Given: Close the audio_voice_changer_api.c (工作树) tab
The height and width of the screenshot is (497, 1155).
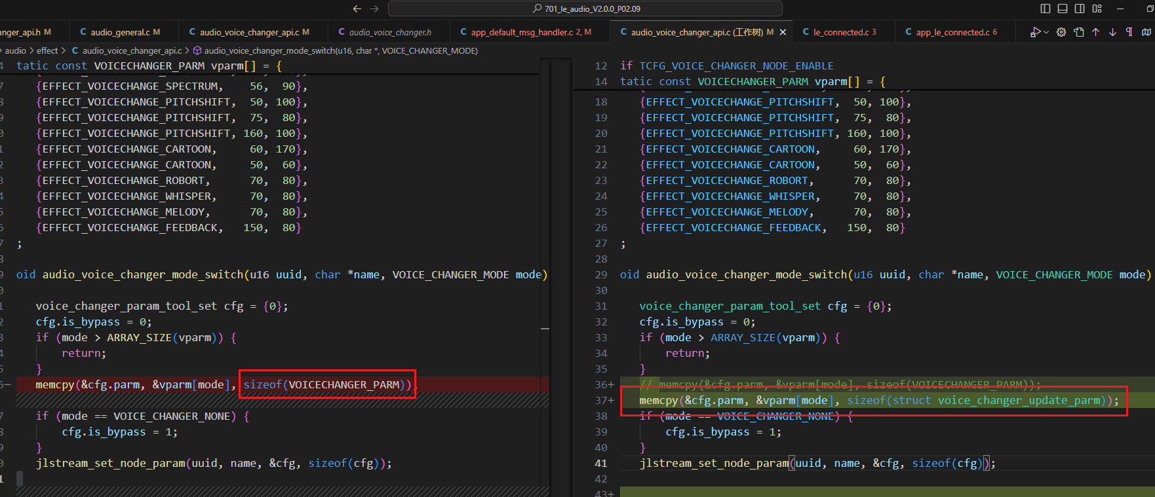Looking at the screenshot, I should pyautogui.click(x=783, y=32).
